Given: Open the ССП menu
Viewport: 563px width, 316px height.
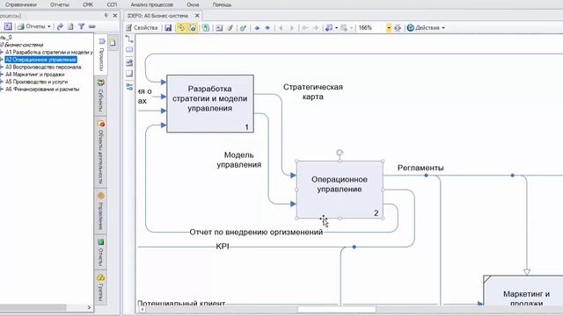Looking at the screenshot, I should pyautogui.click(x=112, y=4).
